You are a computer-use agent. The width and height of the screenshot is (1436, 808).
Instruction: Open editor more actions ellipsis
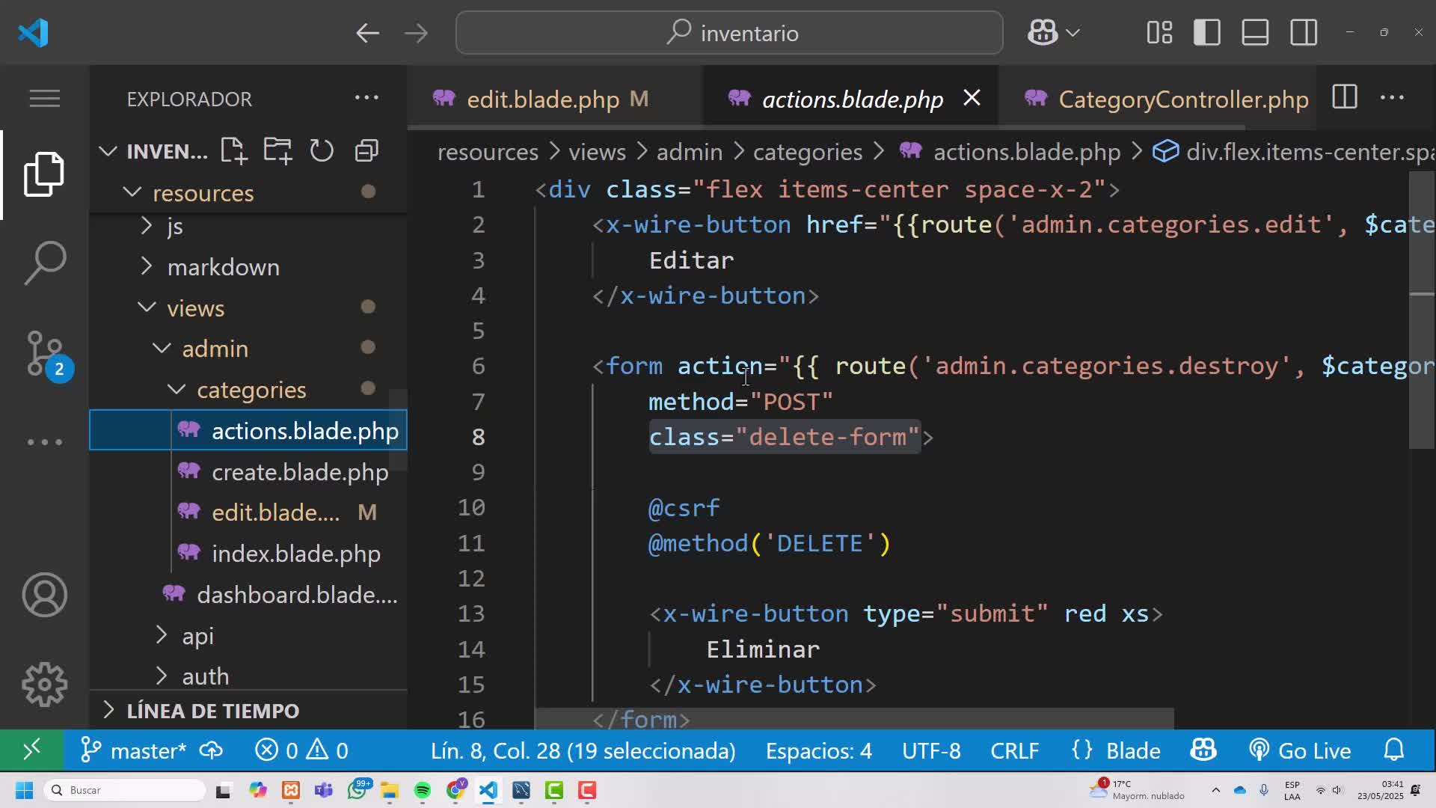(1392, 98)
